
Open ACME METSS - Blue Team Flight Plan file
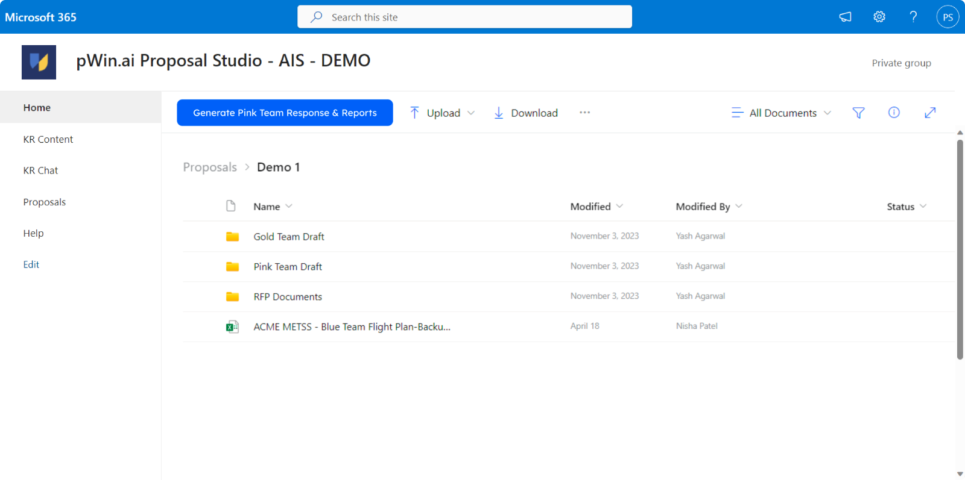coord(352,327)
